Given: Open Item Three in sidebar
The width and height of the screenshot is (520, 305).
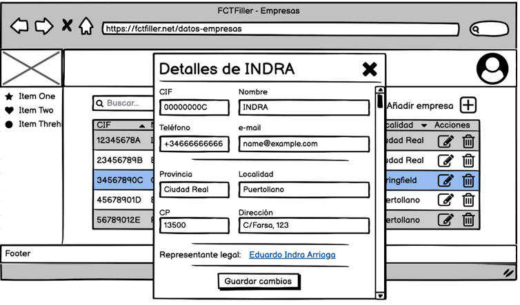Looking at the screenshot, I should 40,124.
